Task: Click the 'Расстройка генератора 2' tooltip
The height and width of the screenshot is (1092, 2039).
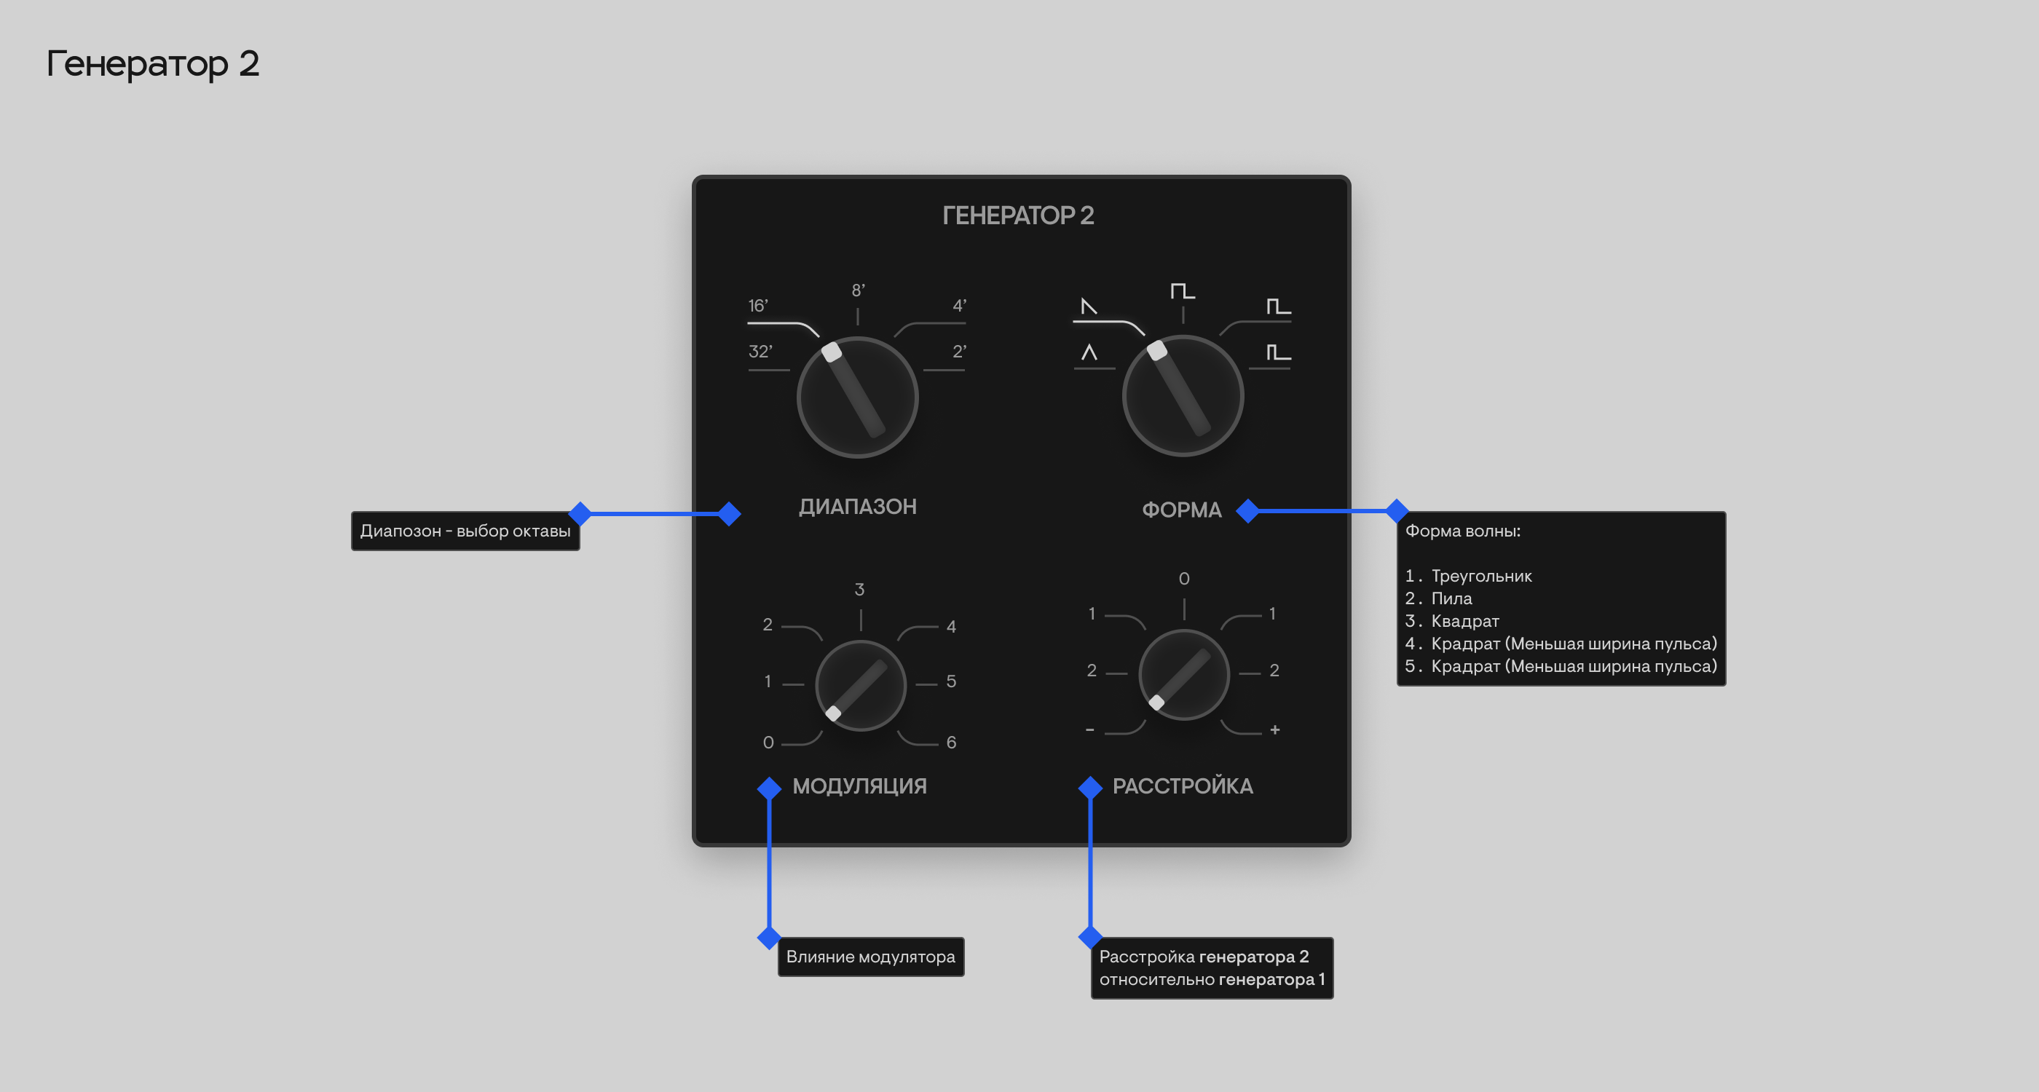Action: [x=1212, y=967]
